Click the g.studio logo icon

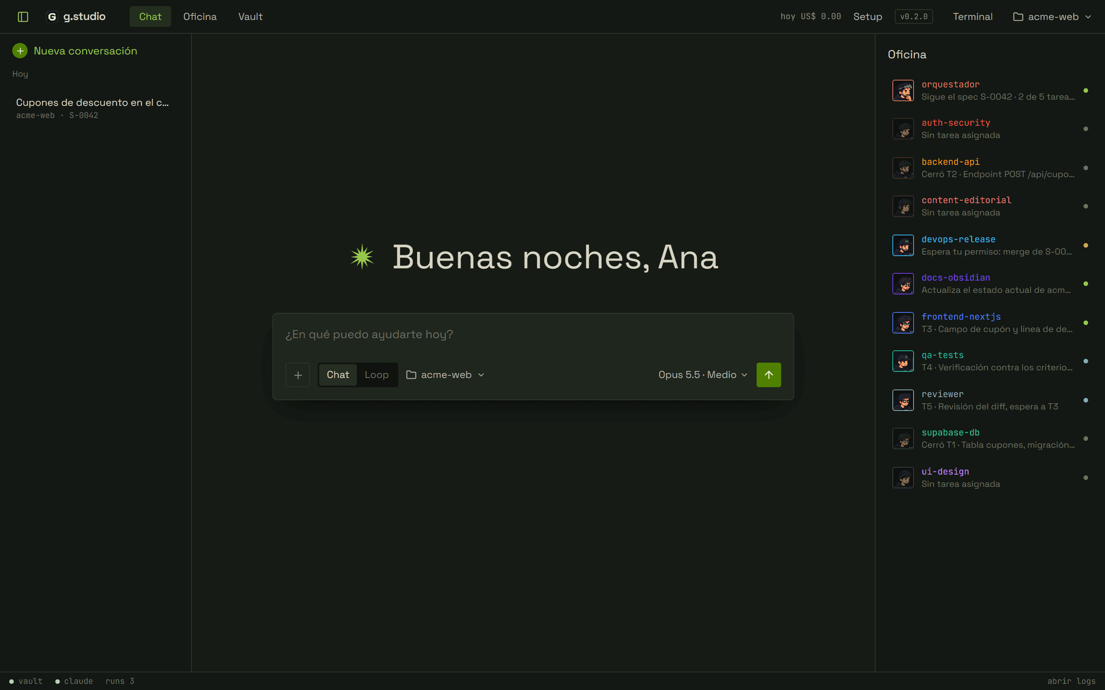(x=52, y=17)
